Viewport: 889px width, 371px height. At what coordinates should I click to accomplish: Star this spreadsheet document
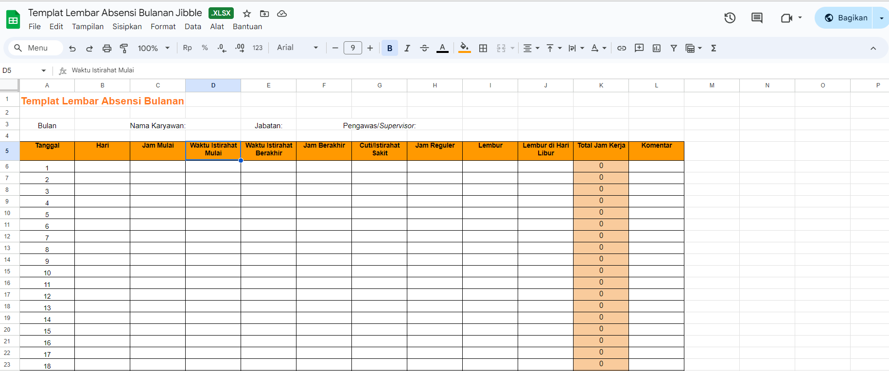[247, 14]
